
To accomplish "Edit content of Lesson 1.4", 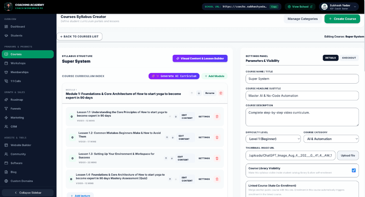I will 187,179.
